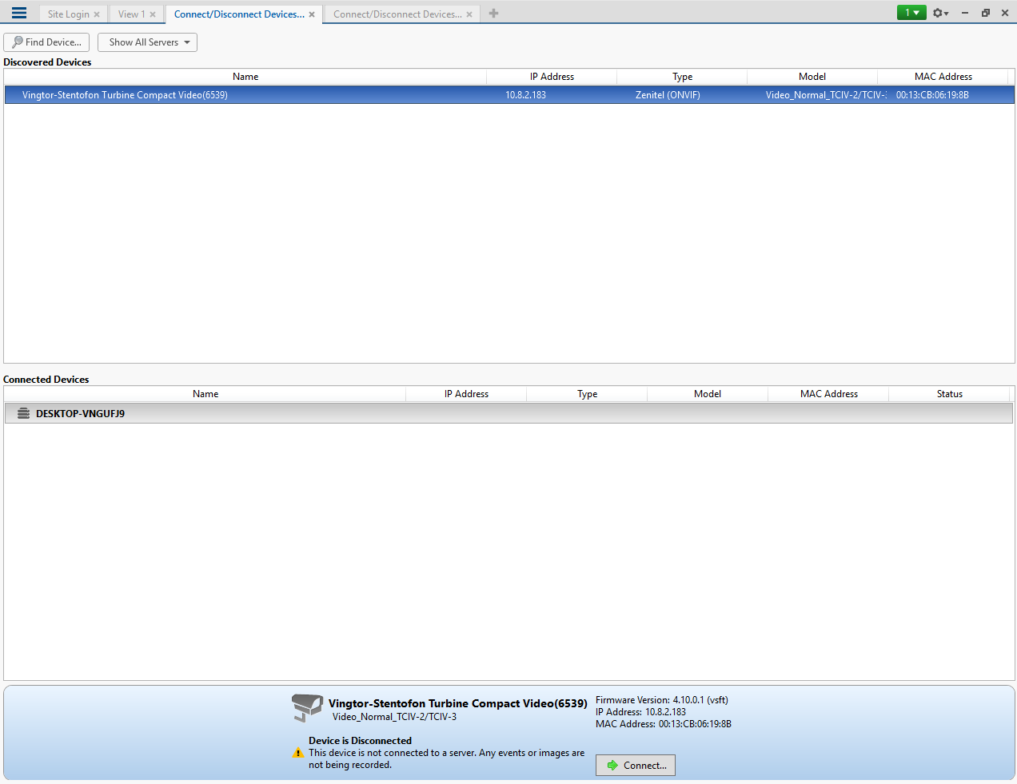Click the Connect... button
1017x784 pixels.
pyautogui.click(x=636, y=766)
